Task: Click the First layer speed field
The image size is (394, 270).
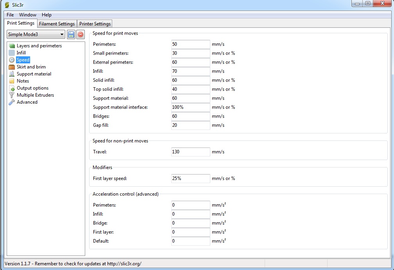Action: click(x=190, y=178)
